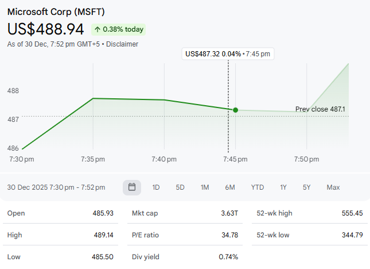The height and width of the screenshot is (269, 370).
Task: Click the Mkt cap label
Action: click(145, 213)
